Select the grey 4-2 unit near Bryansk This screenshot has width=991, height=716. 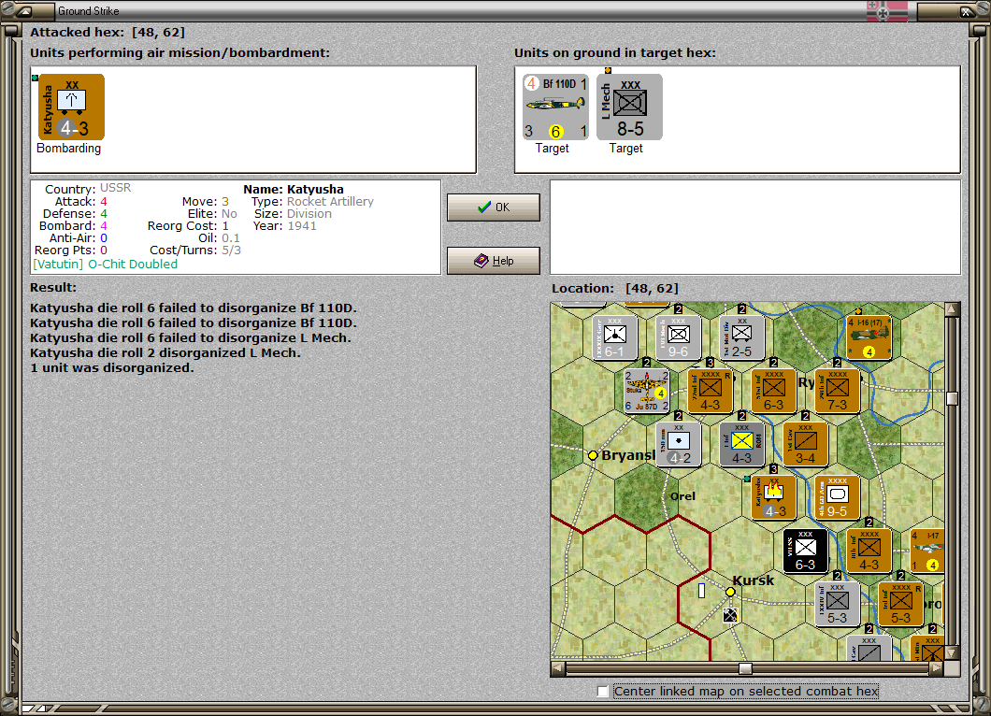tap(678, 444)
